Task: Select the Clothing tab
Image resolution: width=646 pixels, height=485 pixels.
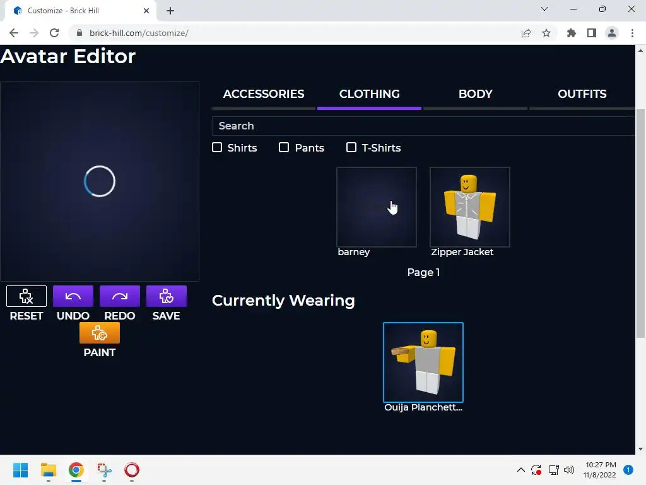Action: (x=370, y=94)
